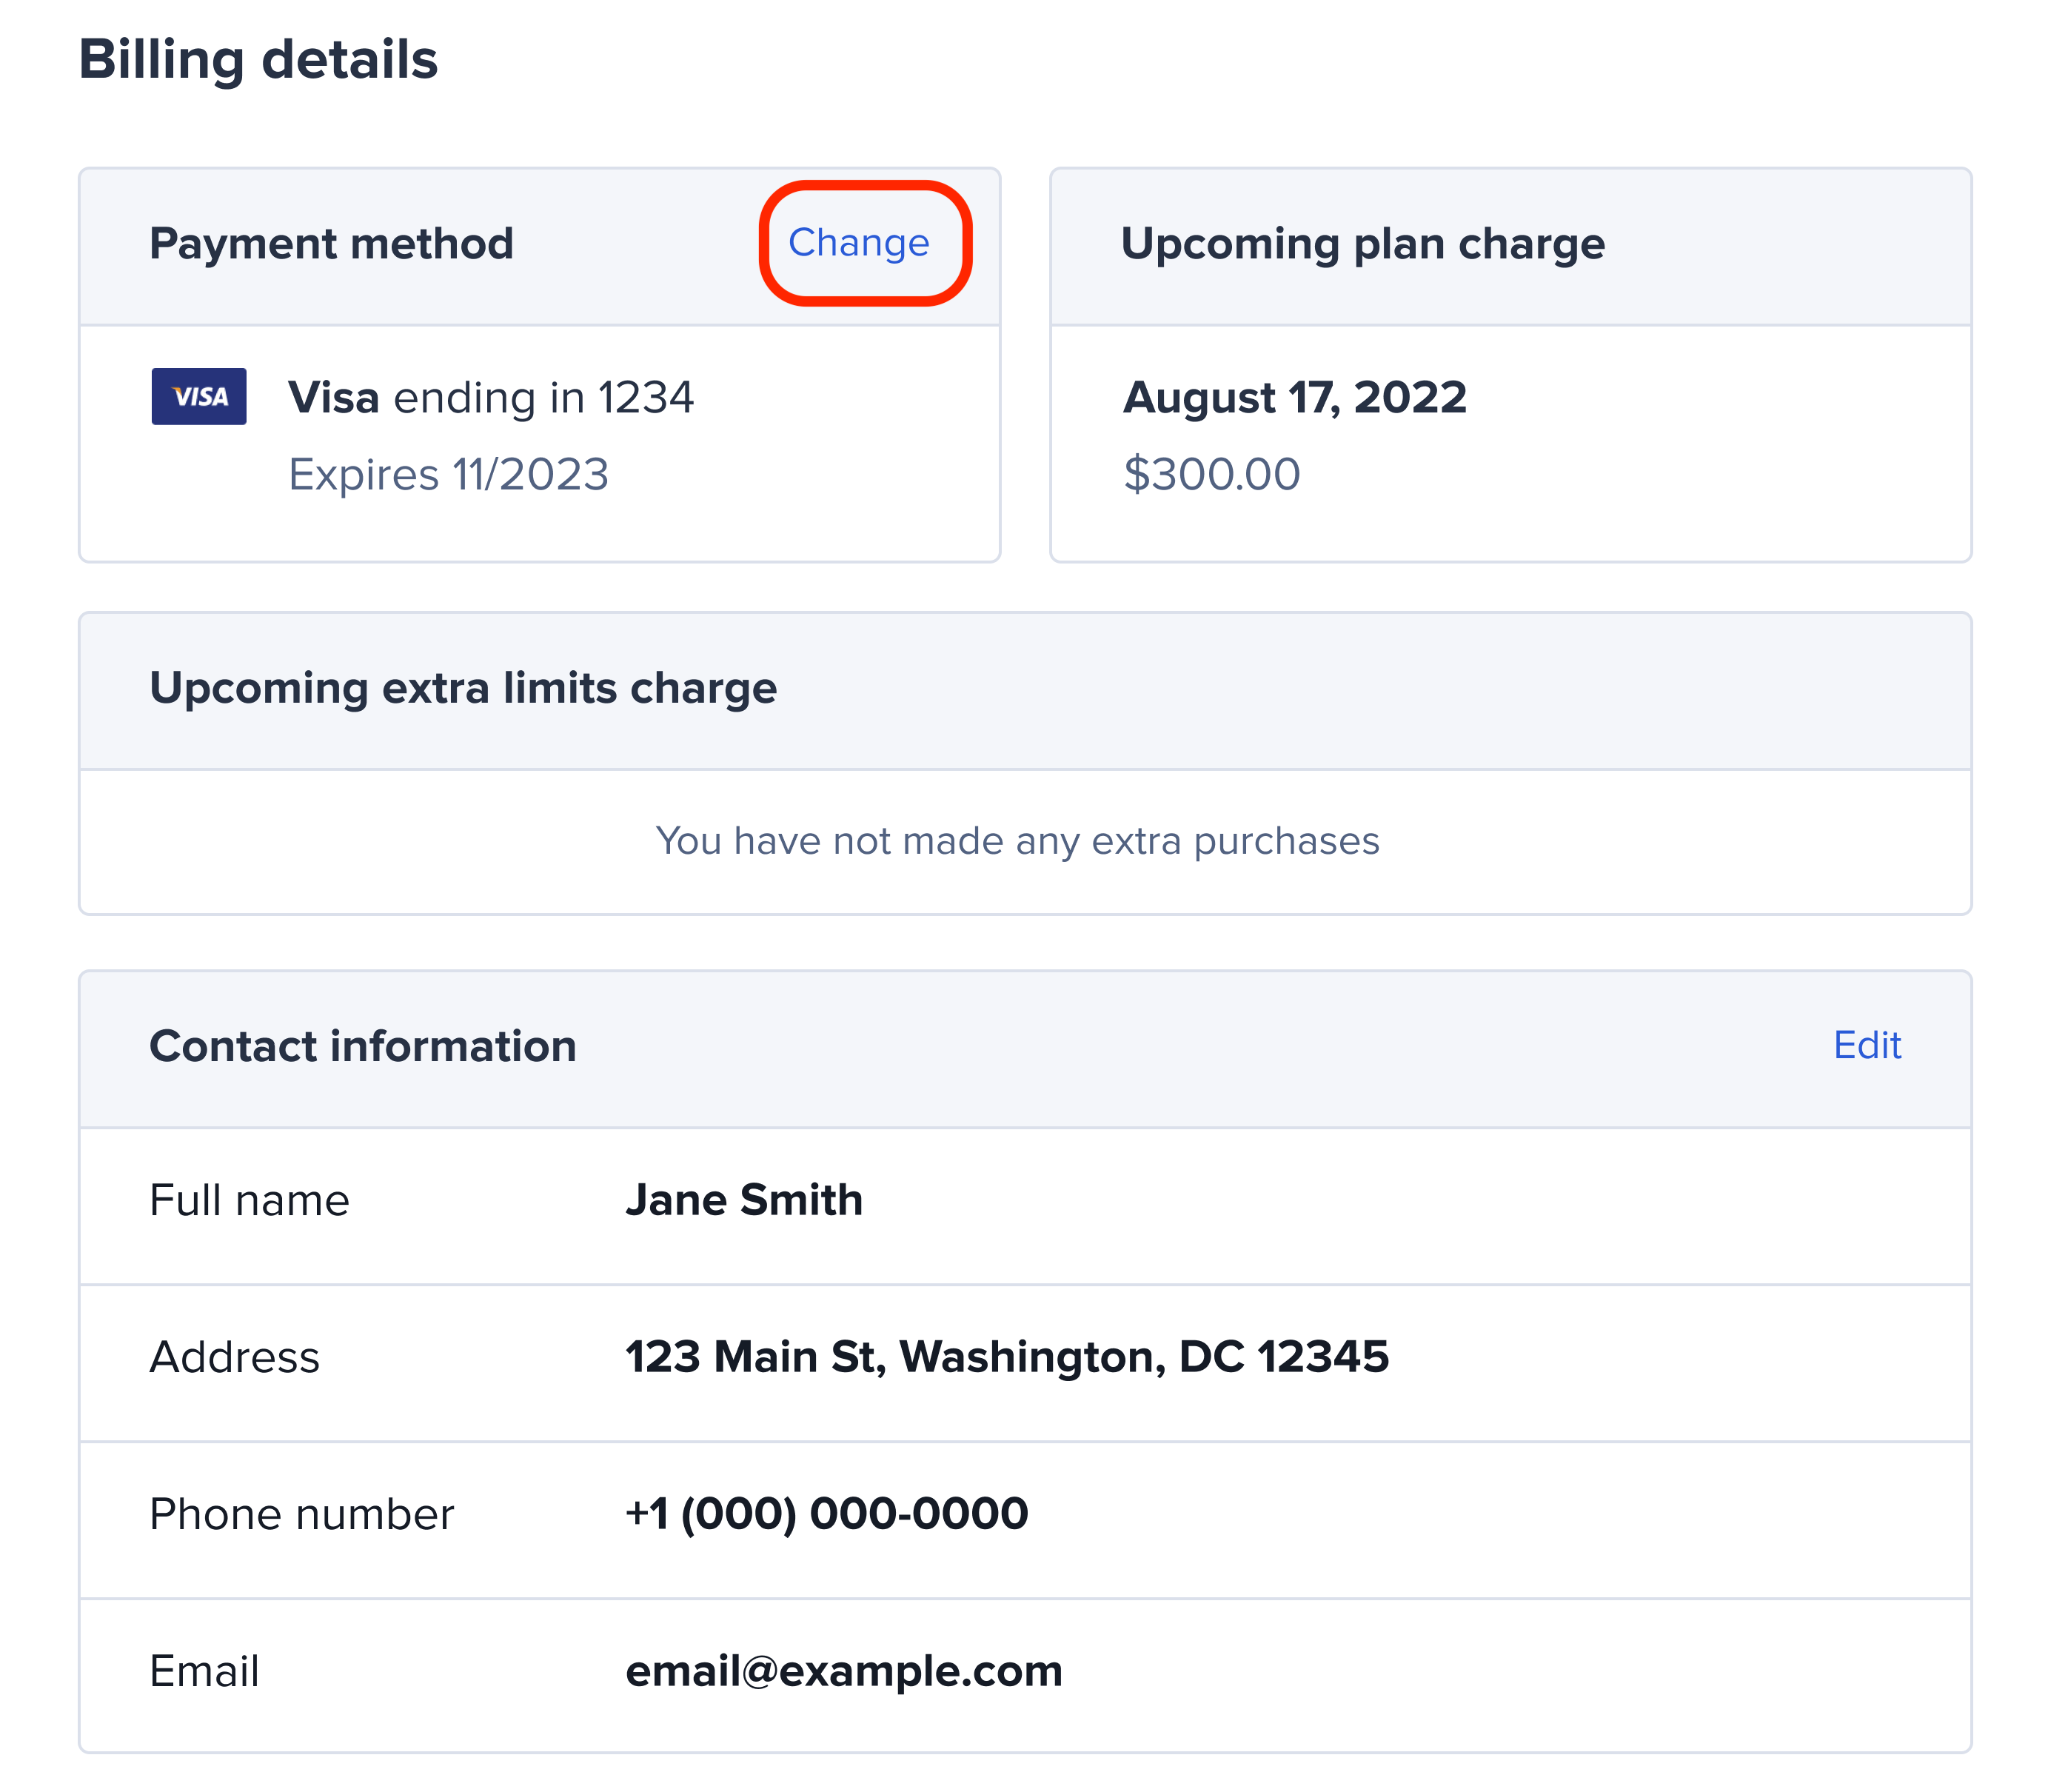Viewport: 2048px width, 1792px height.
Task: Click the $300.00 plan charge amount
Action: (1211, 474)
